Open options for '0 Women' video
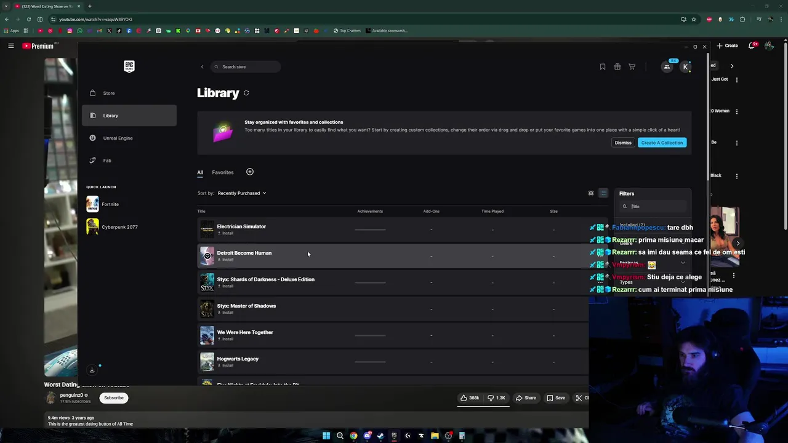 click(737, 112)
